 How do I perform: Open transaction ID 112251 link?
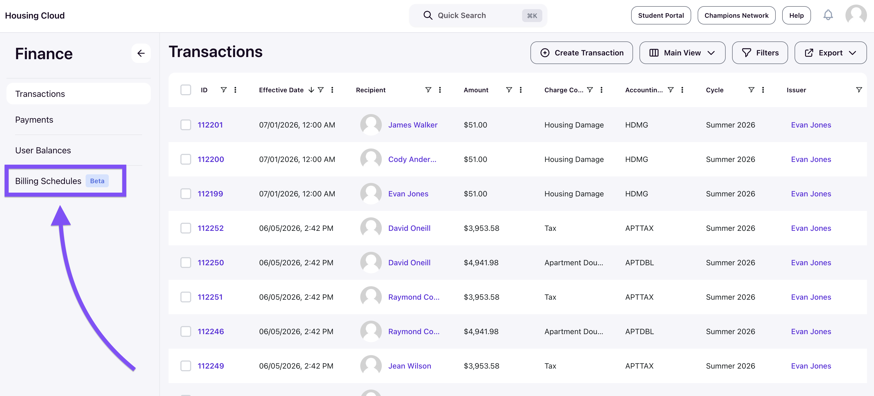[x=210, y=297]
